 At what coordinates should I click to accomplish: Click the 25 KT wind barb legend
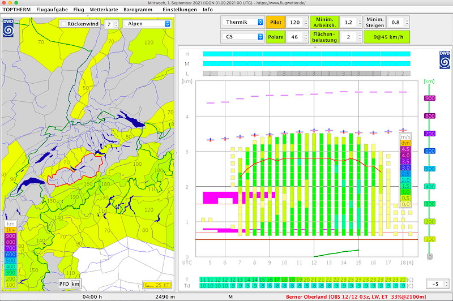157,285
